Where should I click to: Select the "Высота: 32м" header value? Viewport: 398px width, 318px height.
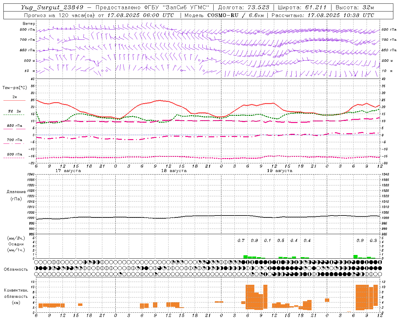[x=354, y=7]
